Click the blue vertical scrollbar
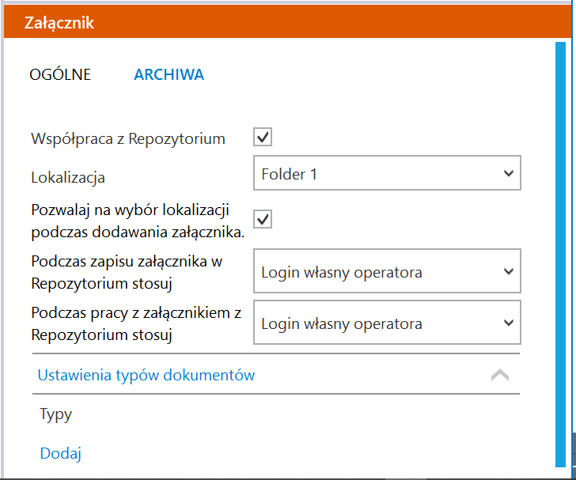Viewport: 576px width, 480px height. [560, 254]
